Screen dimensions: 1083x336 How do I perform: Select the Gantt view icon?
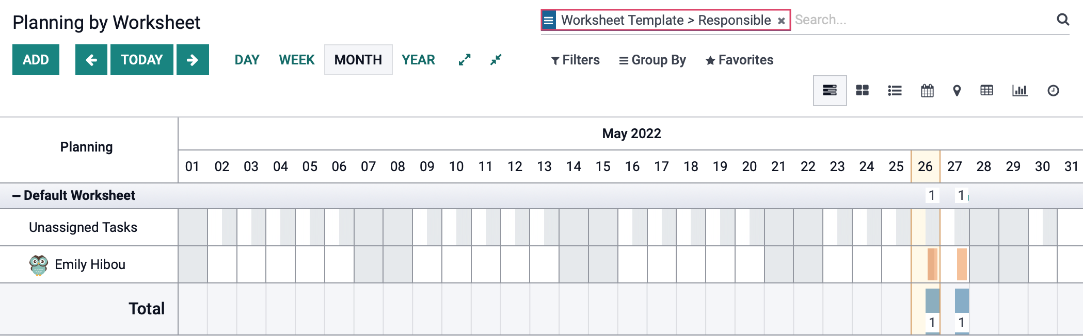pos(830,91)
